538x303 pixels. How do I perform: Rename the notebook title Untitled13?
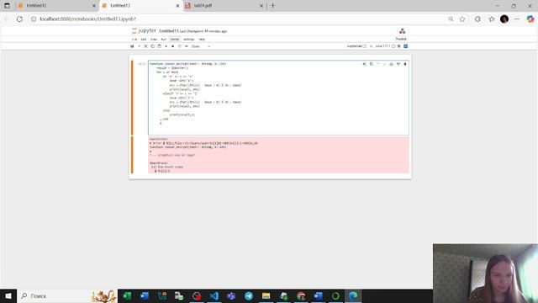point(169,31)
